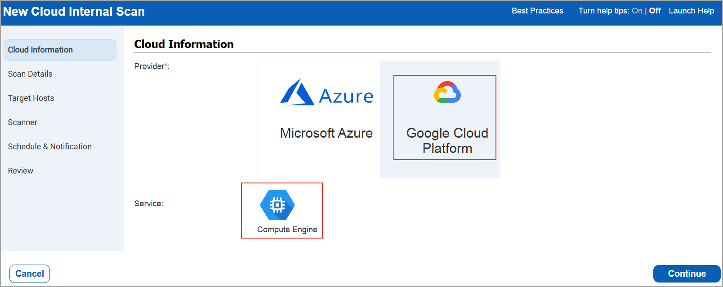
Task: Click the Google Cloud Platform label text
Action: 447,141
